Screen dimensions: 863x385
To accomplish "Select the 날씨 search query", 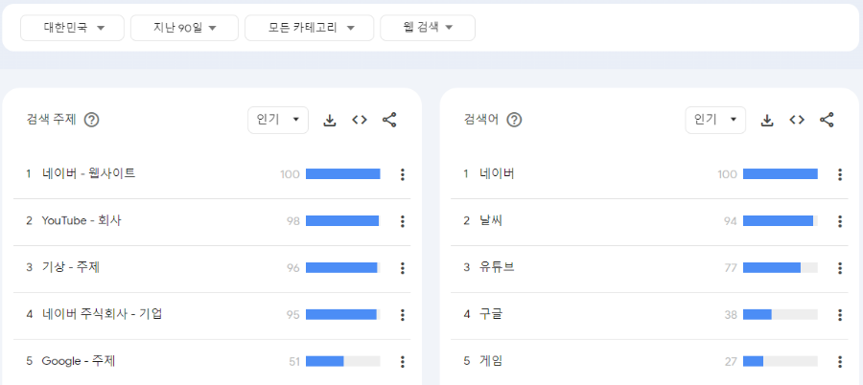I will tap(491, 220).
